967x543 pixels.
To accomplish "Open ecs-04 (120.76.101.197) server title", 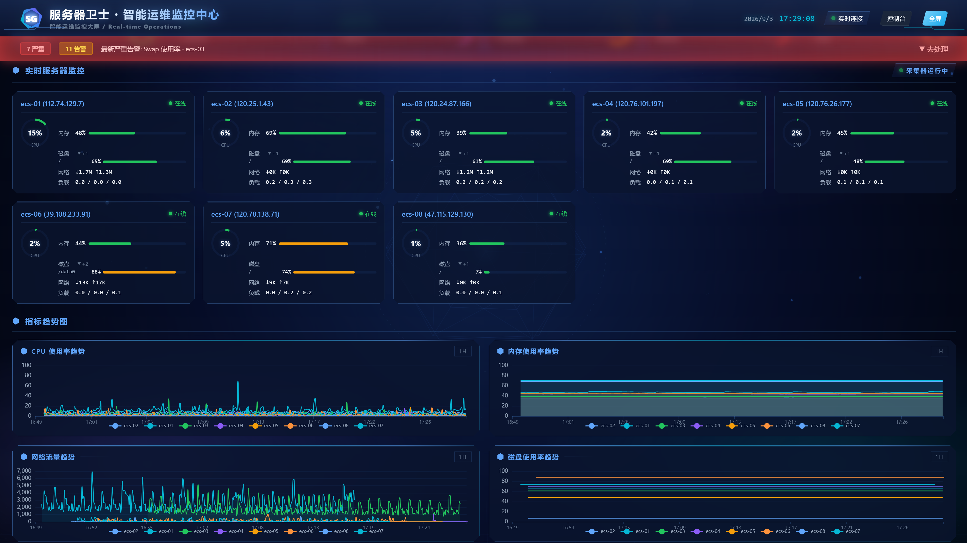I will (x=628, y=103).
